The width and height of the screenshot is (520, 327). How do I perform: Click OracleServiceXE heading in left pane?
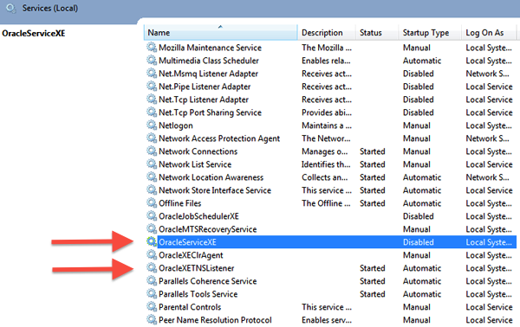(x=34, y=34)
